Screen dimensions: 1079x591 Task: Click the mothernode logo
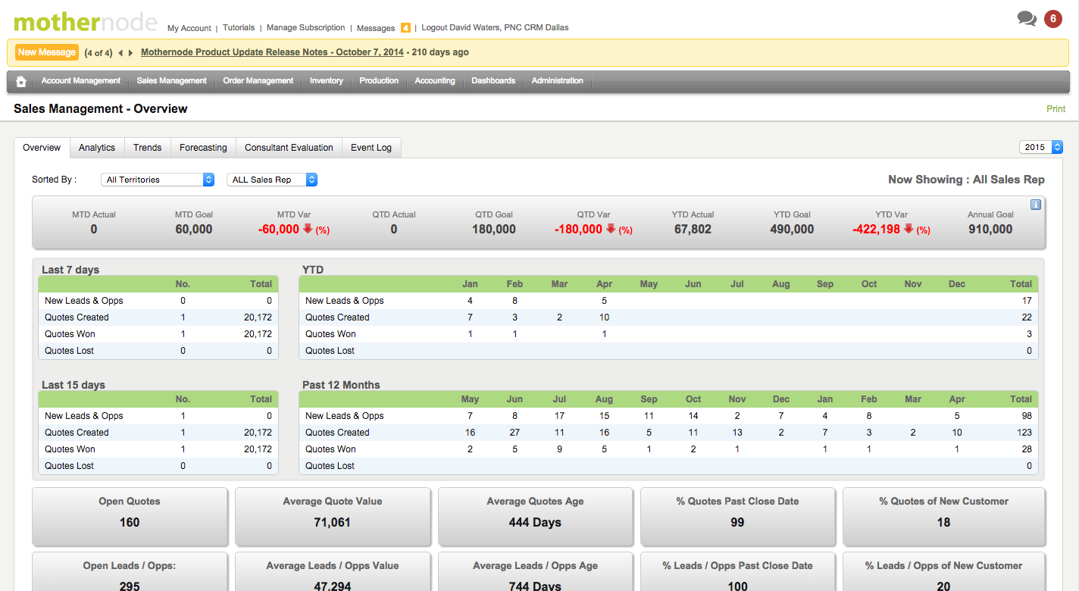pyautogui.click(x=86, y=23)
